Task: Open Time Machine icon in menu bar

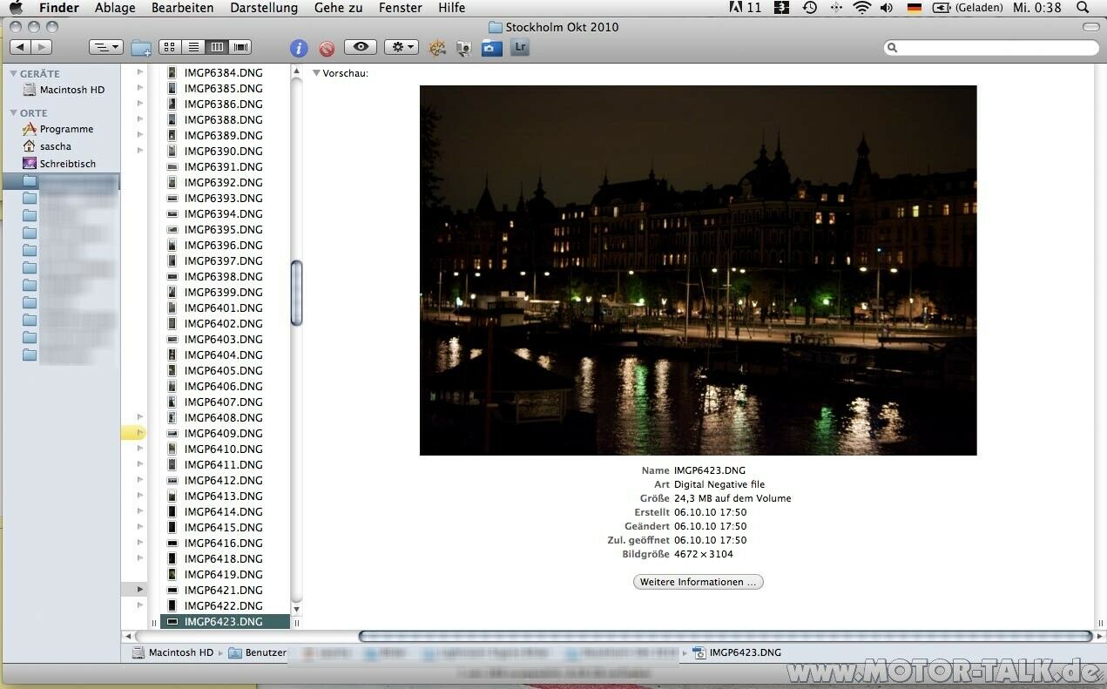Action: (x=809, y=8)
